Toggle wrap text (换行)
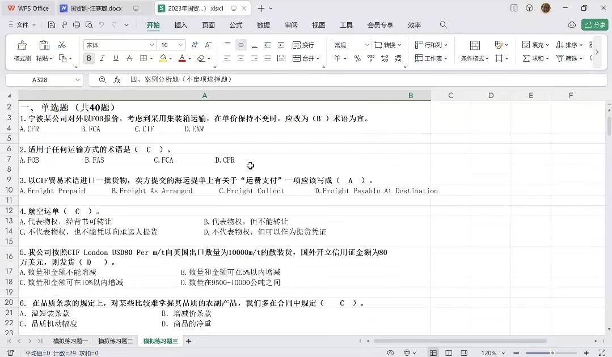The width and height of the screenshot is (612, 357). [x=303, y=45]
